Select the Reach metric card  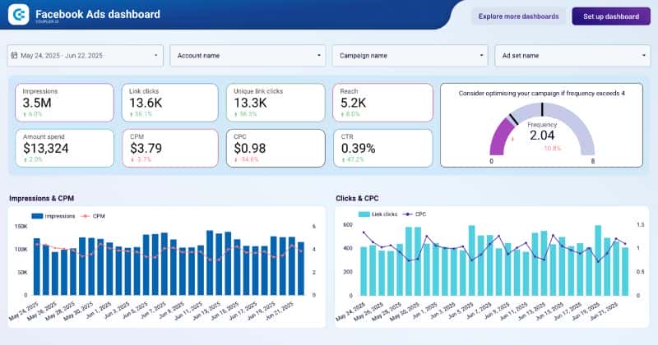click(382, 103)
